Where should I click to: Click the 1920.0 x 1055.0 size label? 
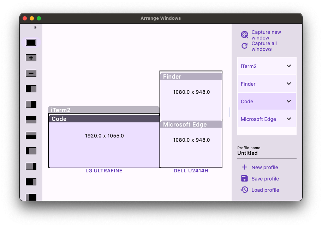click(104, 136)
